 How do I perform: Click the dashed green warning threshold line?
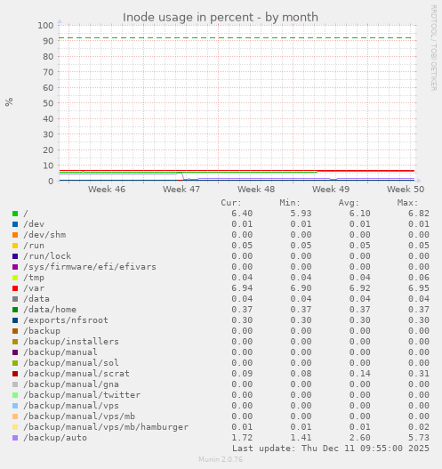point(236,38)
